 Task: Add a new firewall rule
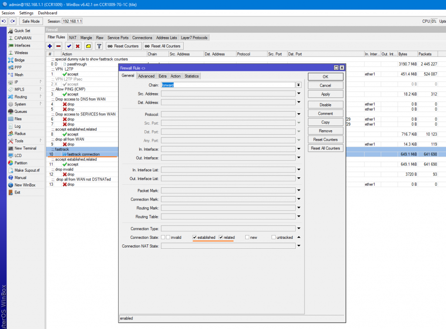[49, 46]
